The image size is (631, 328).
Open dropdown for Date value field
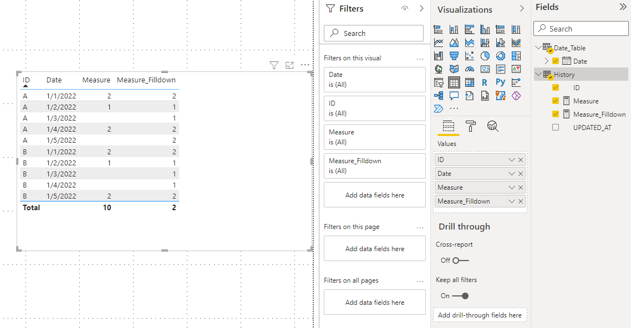[x=511, y=174]
